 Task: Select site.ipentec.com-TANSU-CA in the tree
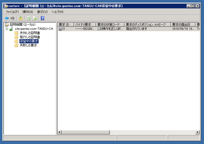point(34,29)
